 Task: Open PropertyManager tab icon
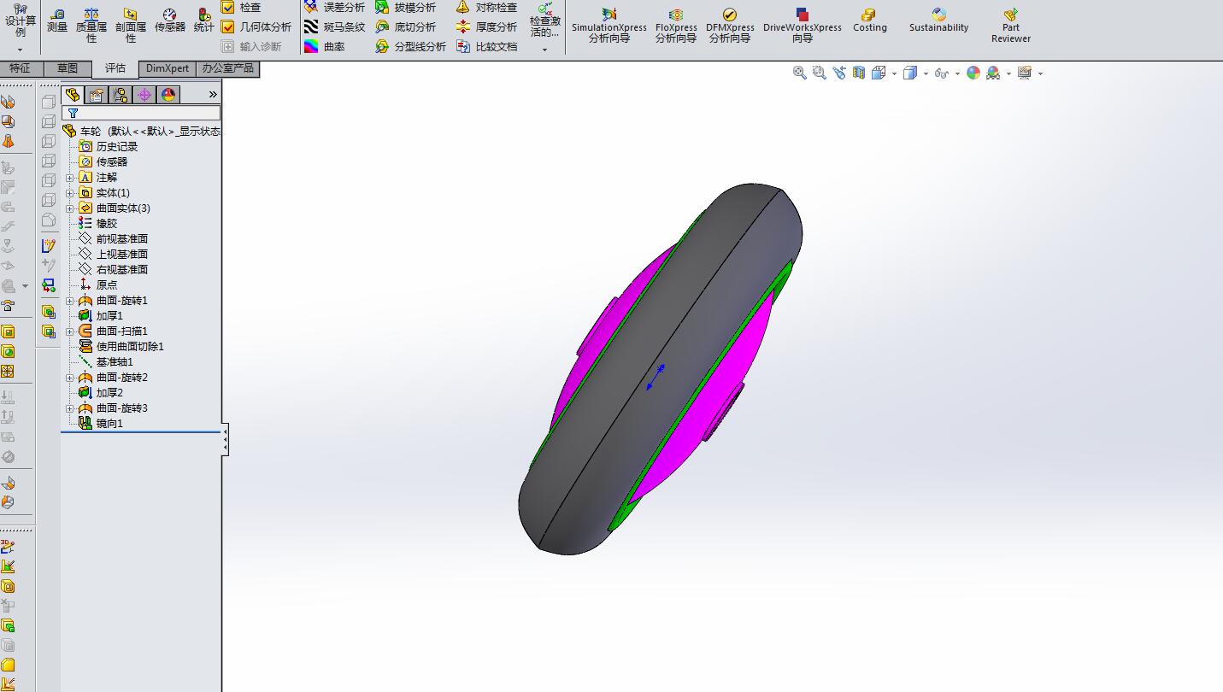[97, 95]
